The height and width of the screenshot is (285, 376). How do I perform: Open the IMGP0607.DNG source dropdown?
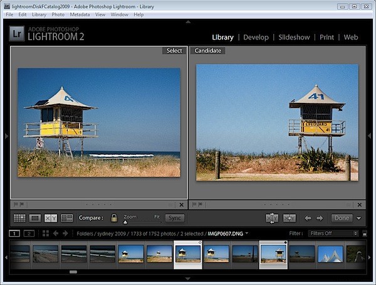click(x=247, y=233)
